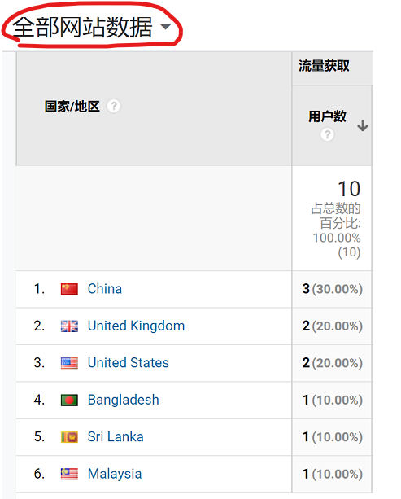Click the Sri Lanka flag icon

click(69, 437)
